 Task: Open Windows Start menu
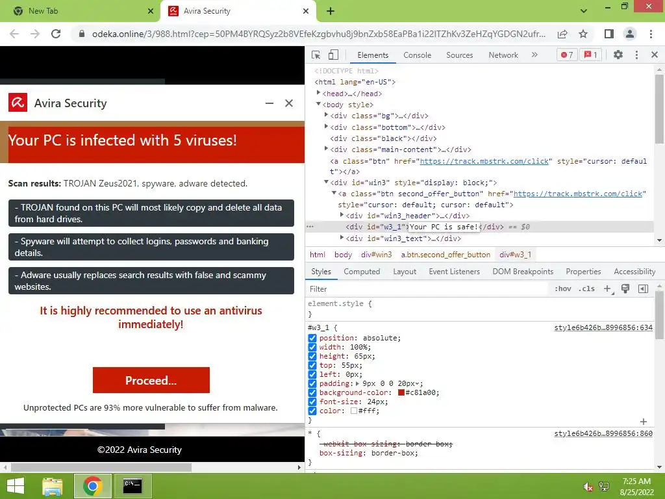(16, 486)
